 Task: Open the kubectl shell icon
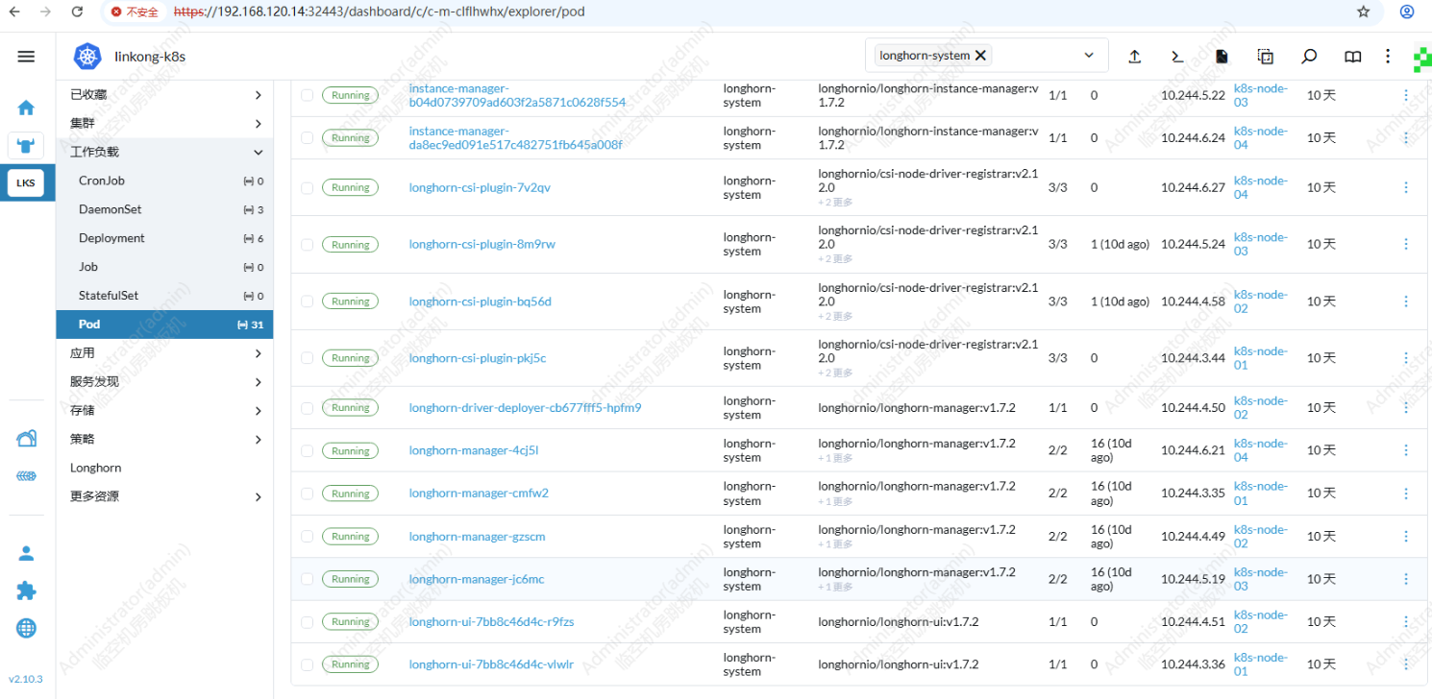[1177, 57]
